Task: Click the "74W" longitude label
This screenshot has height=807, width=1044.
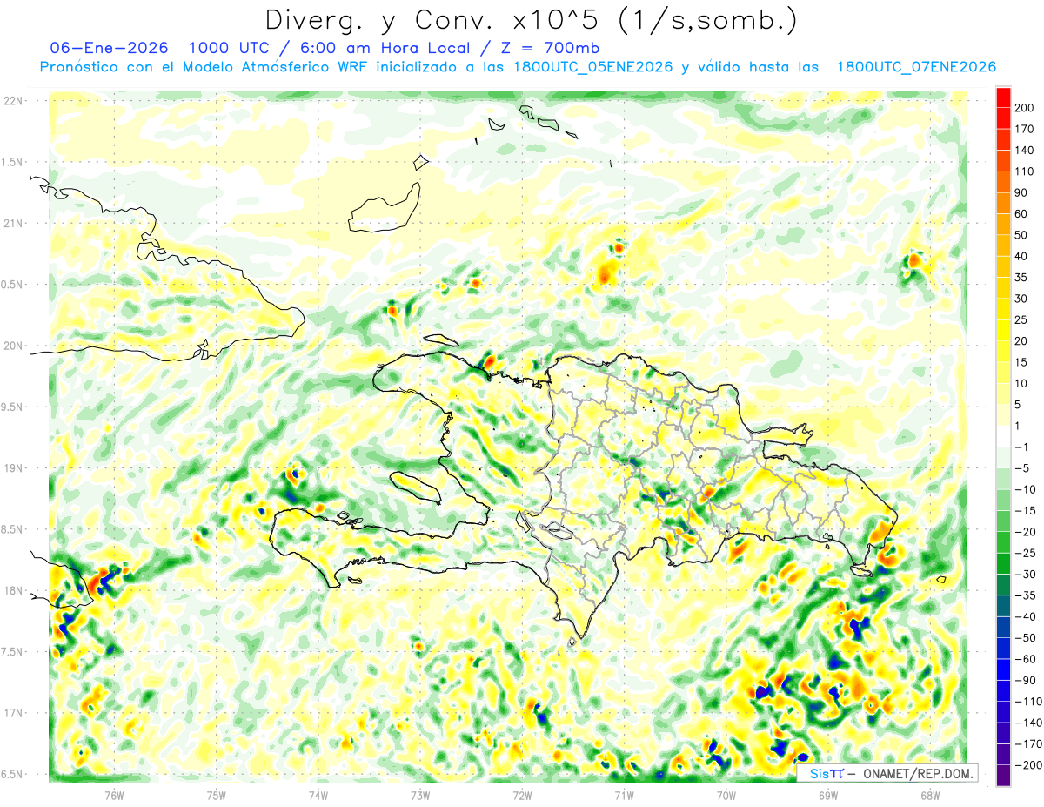Action: (318, 796)
